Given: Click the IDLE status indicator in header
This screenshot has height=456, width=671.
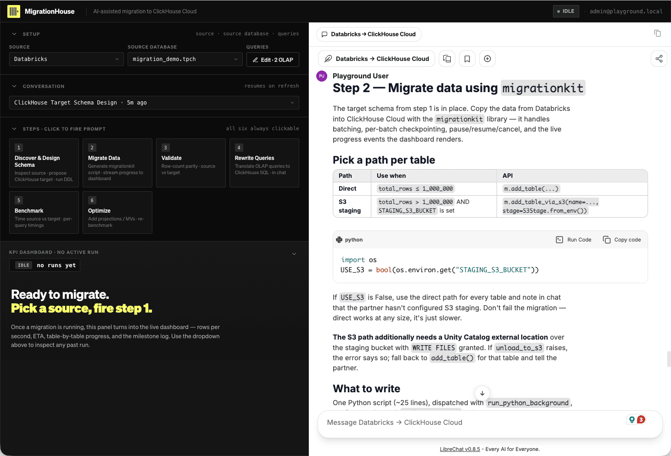Looking at the screenshot, I should click(566, 11).
